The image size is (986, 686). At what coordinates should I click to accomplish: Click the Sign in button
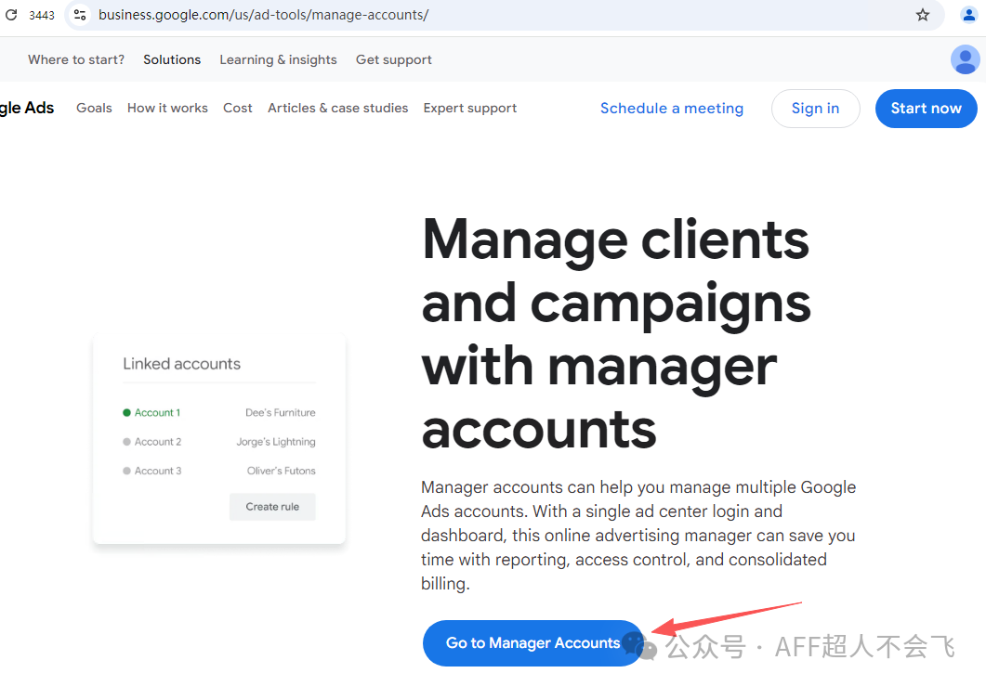(816, 109)
